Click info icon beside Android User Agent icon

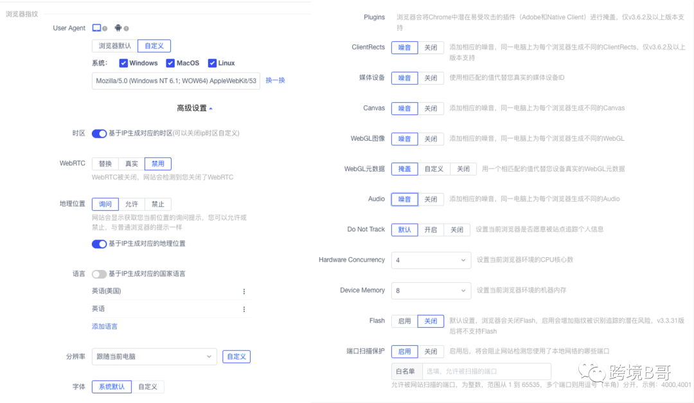pyautogui.click(x=126, y=29)
